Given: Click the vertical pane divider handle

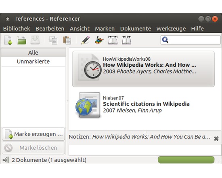Looking at the screenshot, I should 67,102.
